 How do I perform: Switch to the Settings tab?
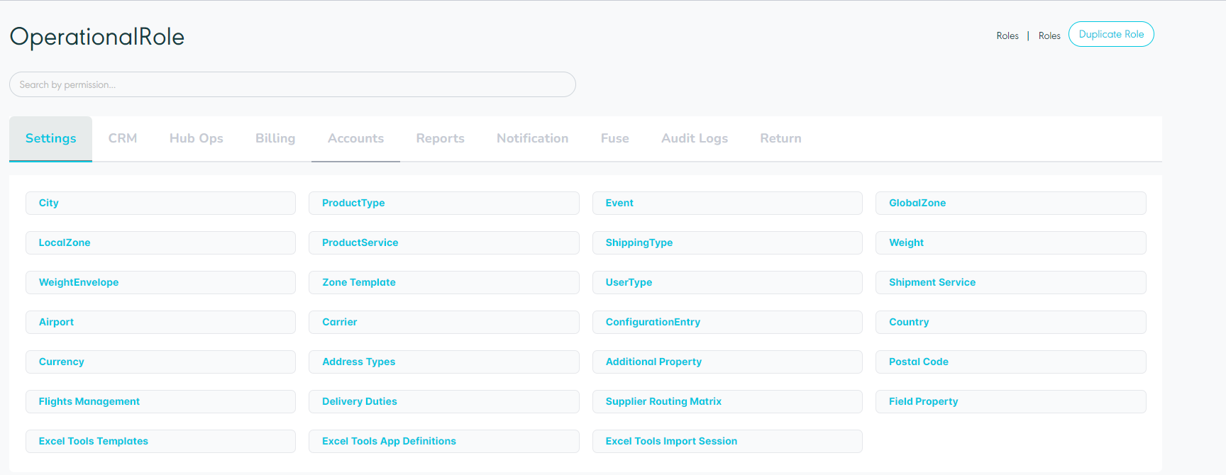tap(50, 139)
